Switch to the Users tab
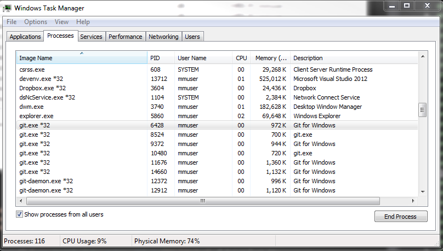 [192, 37]
